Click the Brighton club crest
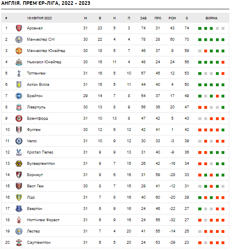 19,96
